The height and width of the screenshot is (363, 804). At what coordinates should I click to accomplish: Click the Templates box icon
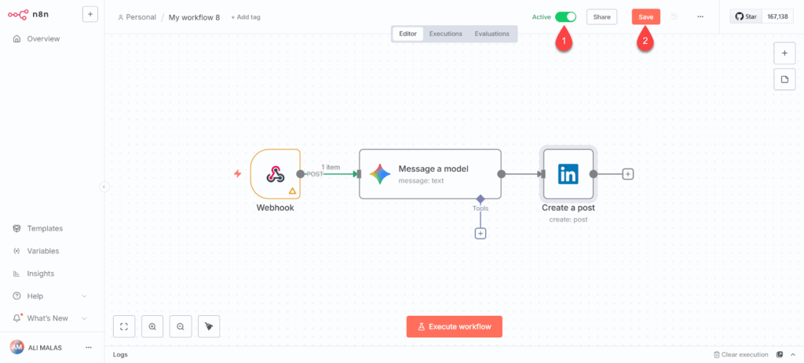click(x=17, y=228)
